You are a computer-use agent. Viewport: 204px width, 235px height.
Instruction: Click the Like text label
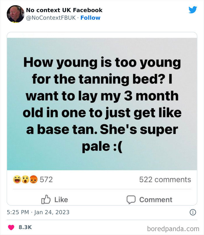[x=61, y=200]
